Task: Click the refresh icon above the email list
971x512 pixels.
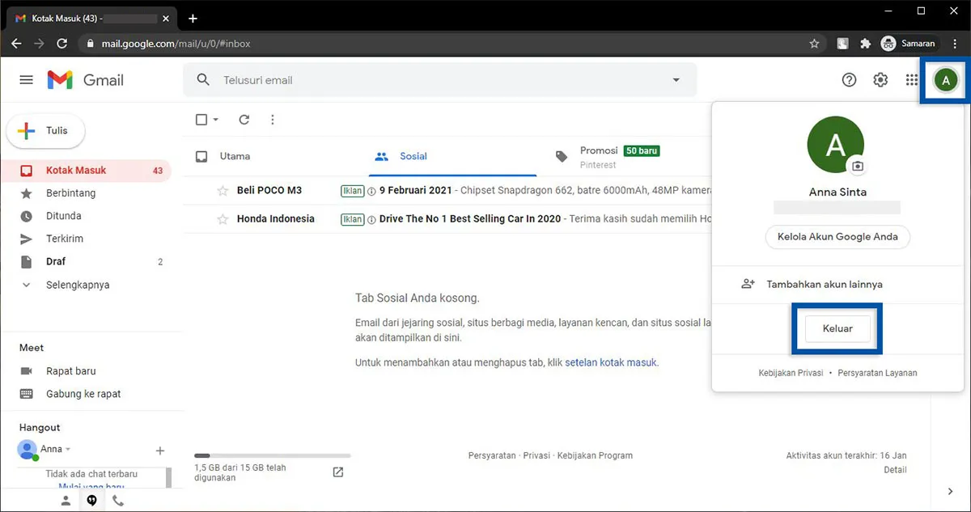Action: tap(244, 119)
